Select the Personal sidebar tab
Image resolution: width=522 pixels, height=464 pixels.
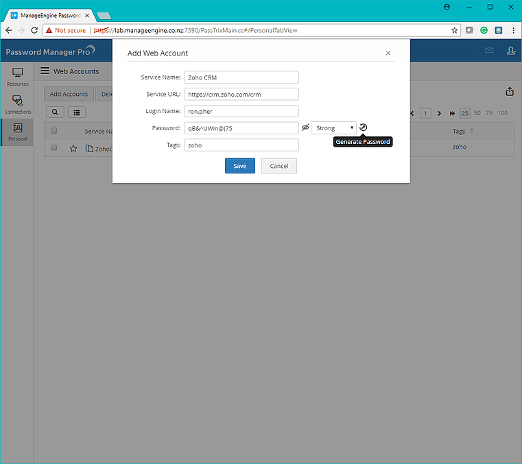pos(17,132)
